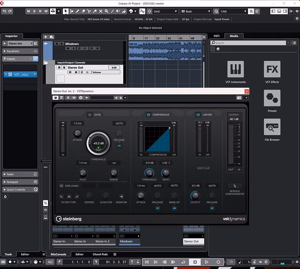Toggle the Compressor module power button

[149, 115]
